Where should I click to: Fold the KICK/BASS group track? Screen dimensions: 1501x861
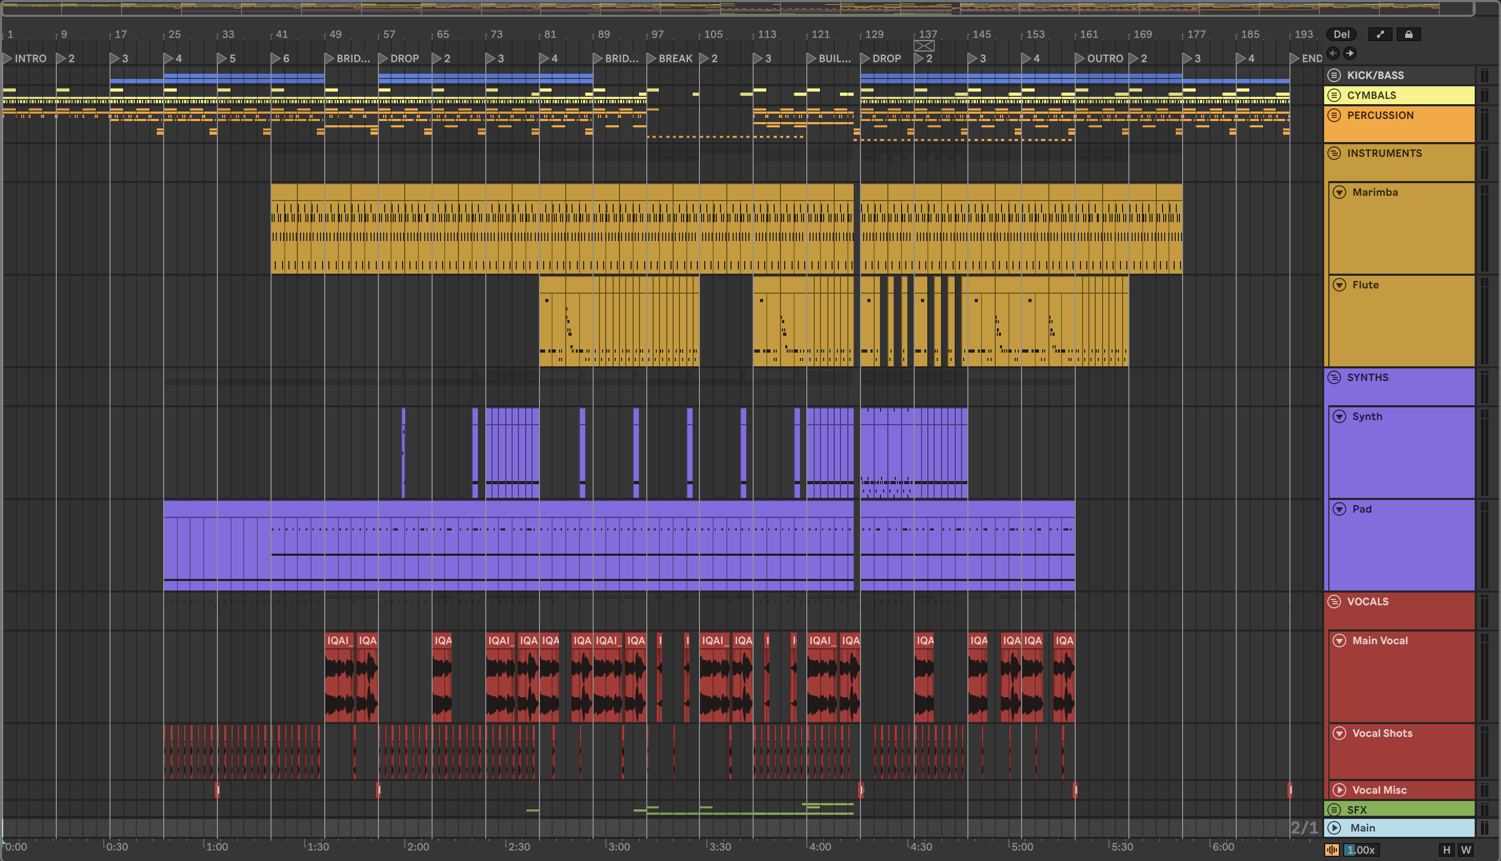[x=1334, y=75]
